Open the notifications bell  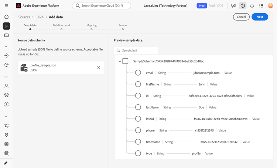point(252,6)
